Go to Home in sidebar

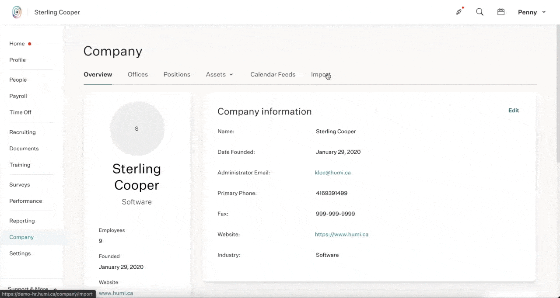(17, 44)
